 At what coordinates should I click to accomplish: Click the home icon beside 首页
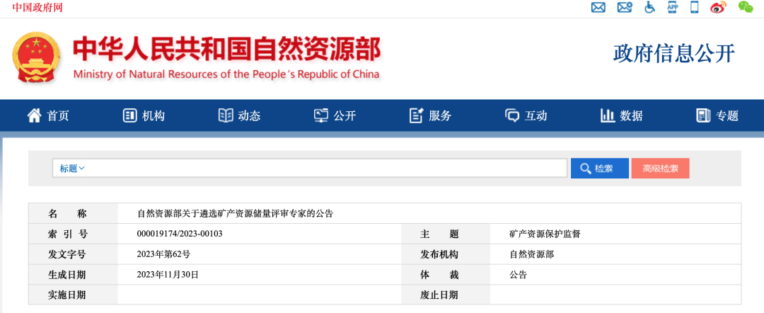[34, 115]
